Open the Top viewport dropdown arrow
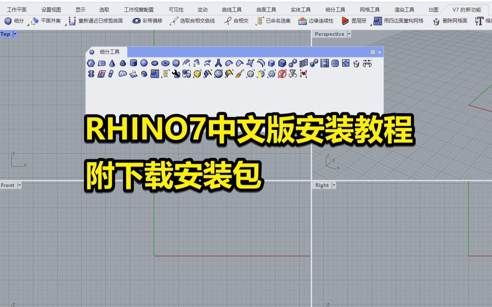This screenshot has width=492, height=307. (15, 34)
